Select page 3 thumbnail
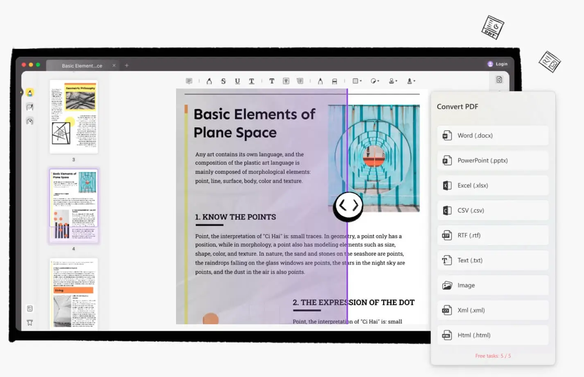This screenshot has width=584, height=377. (x=74, y=117)
